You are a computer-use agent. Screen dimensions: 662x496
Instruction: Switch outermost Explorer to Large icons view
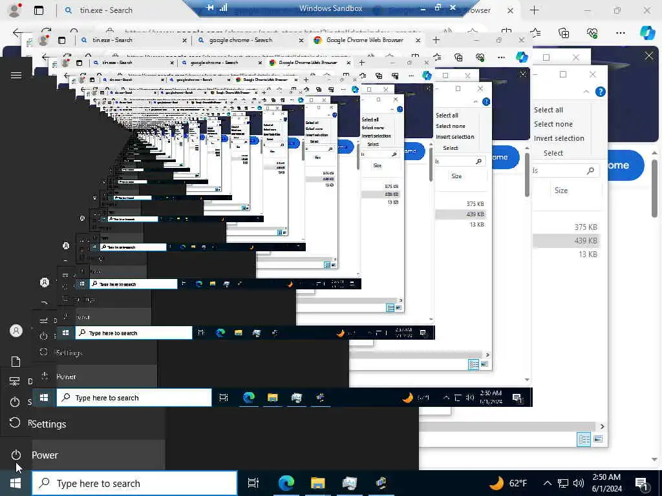(x=598, y=439)
